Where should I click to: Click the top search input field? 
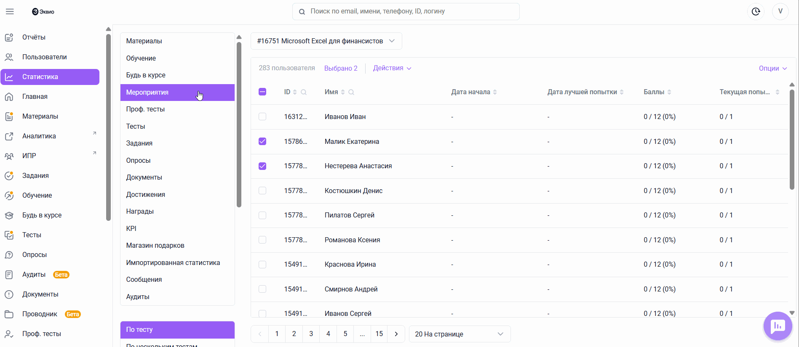406,11
